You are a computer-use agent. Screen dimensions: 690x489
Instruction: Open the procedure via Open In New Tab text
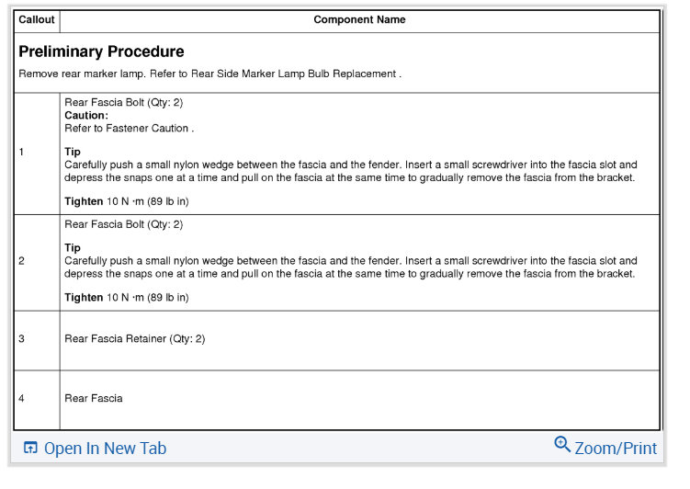pyautogui.click(x=105, y=449)
